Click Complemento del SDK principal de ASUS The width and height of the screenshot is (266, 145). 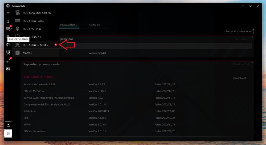[x=47, y=104]
